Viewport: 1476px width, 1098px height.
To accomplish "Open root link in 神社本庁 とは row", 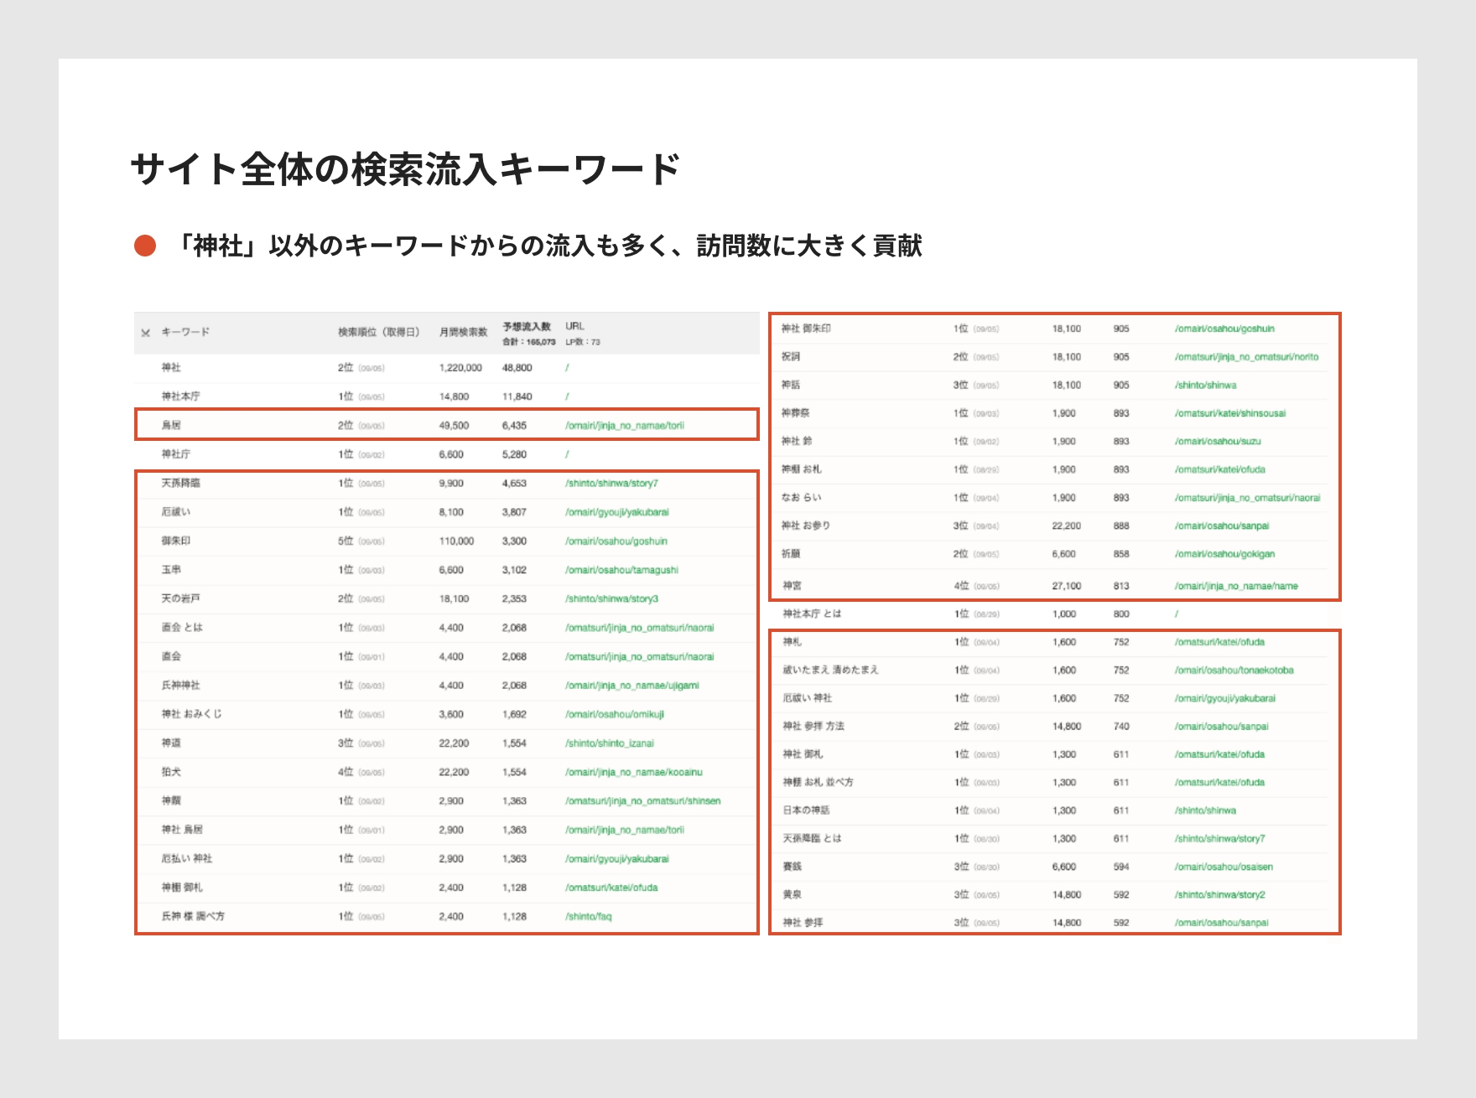I will (x=1177, y=614).
